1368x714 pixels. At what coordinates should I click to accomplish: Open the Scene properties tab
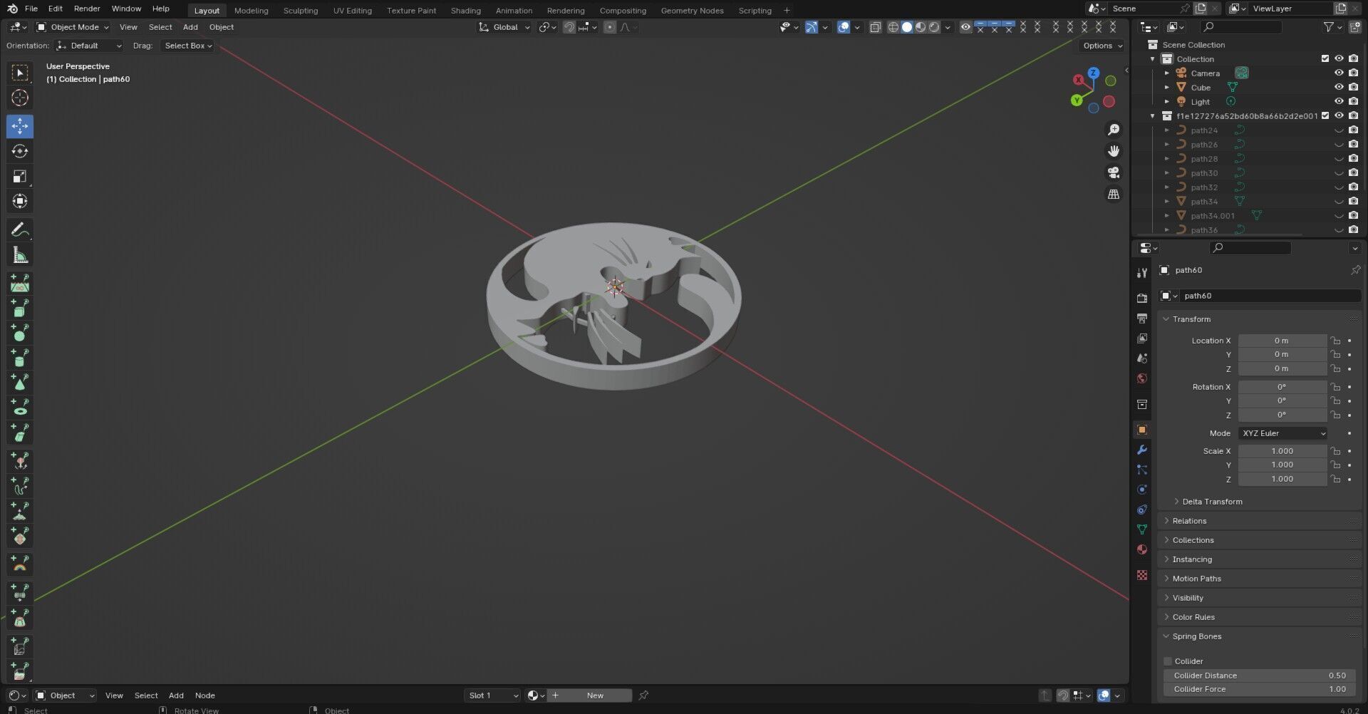pos(1142,358)
